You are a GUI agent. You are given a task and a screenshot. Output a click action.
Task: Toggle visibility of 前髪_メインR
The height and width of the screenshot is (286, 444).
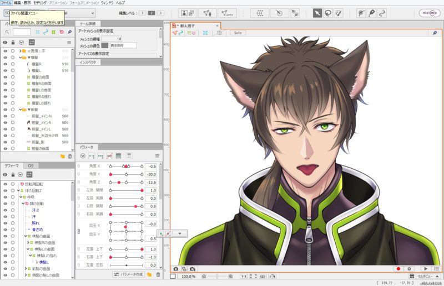click(5, 122)
